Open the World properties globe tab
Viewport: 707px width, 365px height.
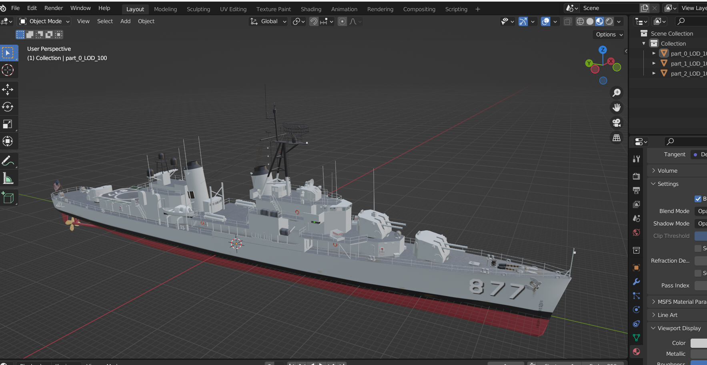637,233
